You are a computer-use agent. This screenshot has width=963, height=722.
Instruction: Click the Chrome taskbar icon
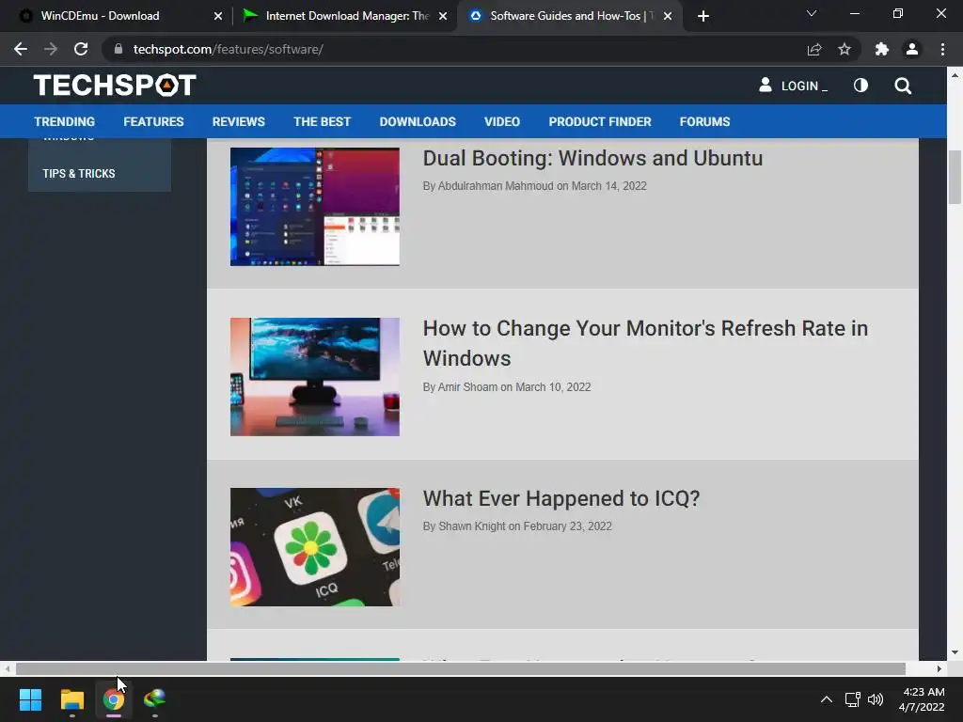(x=114, y=699)
